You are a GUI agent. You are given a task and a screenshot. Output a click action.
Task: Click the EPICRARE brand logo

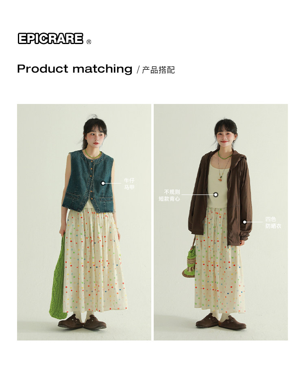pos(50,38)
